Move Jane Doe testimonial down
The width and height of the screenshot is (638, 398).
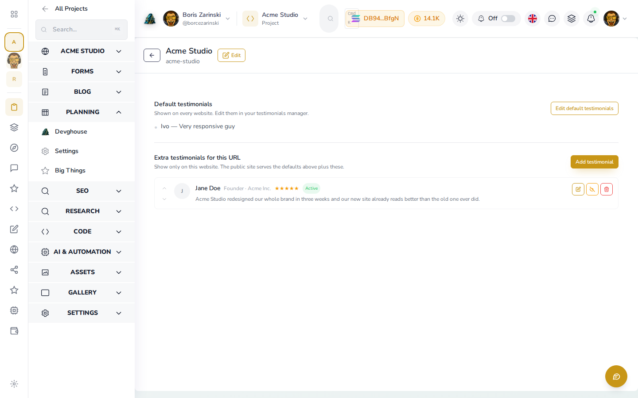(x=164, y=199)
